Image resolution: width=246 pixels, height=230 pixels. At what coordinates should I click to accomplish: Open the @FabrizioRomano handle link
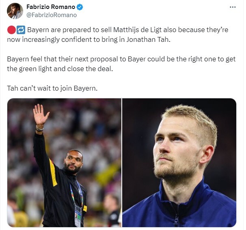[x=52, y=15]
